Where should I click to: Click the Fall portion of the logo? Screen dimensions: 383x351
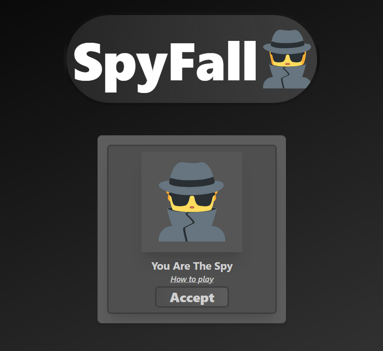pos(213,61)
